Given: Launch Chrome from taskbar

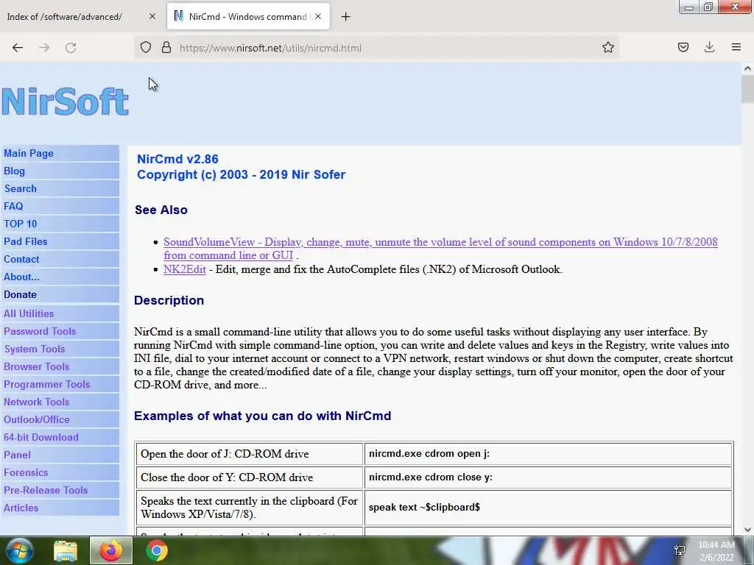Looking at the screenshot, I should 157,550.
